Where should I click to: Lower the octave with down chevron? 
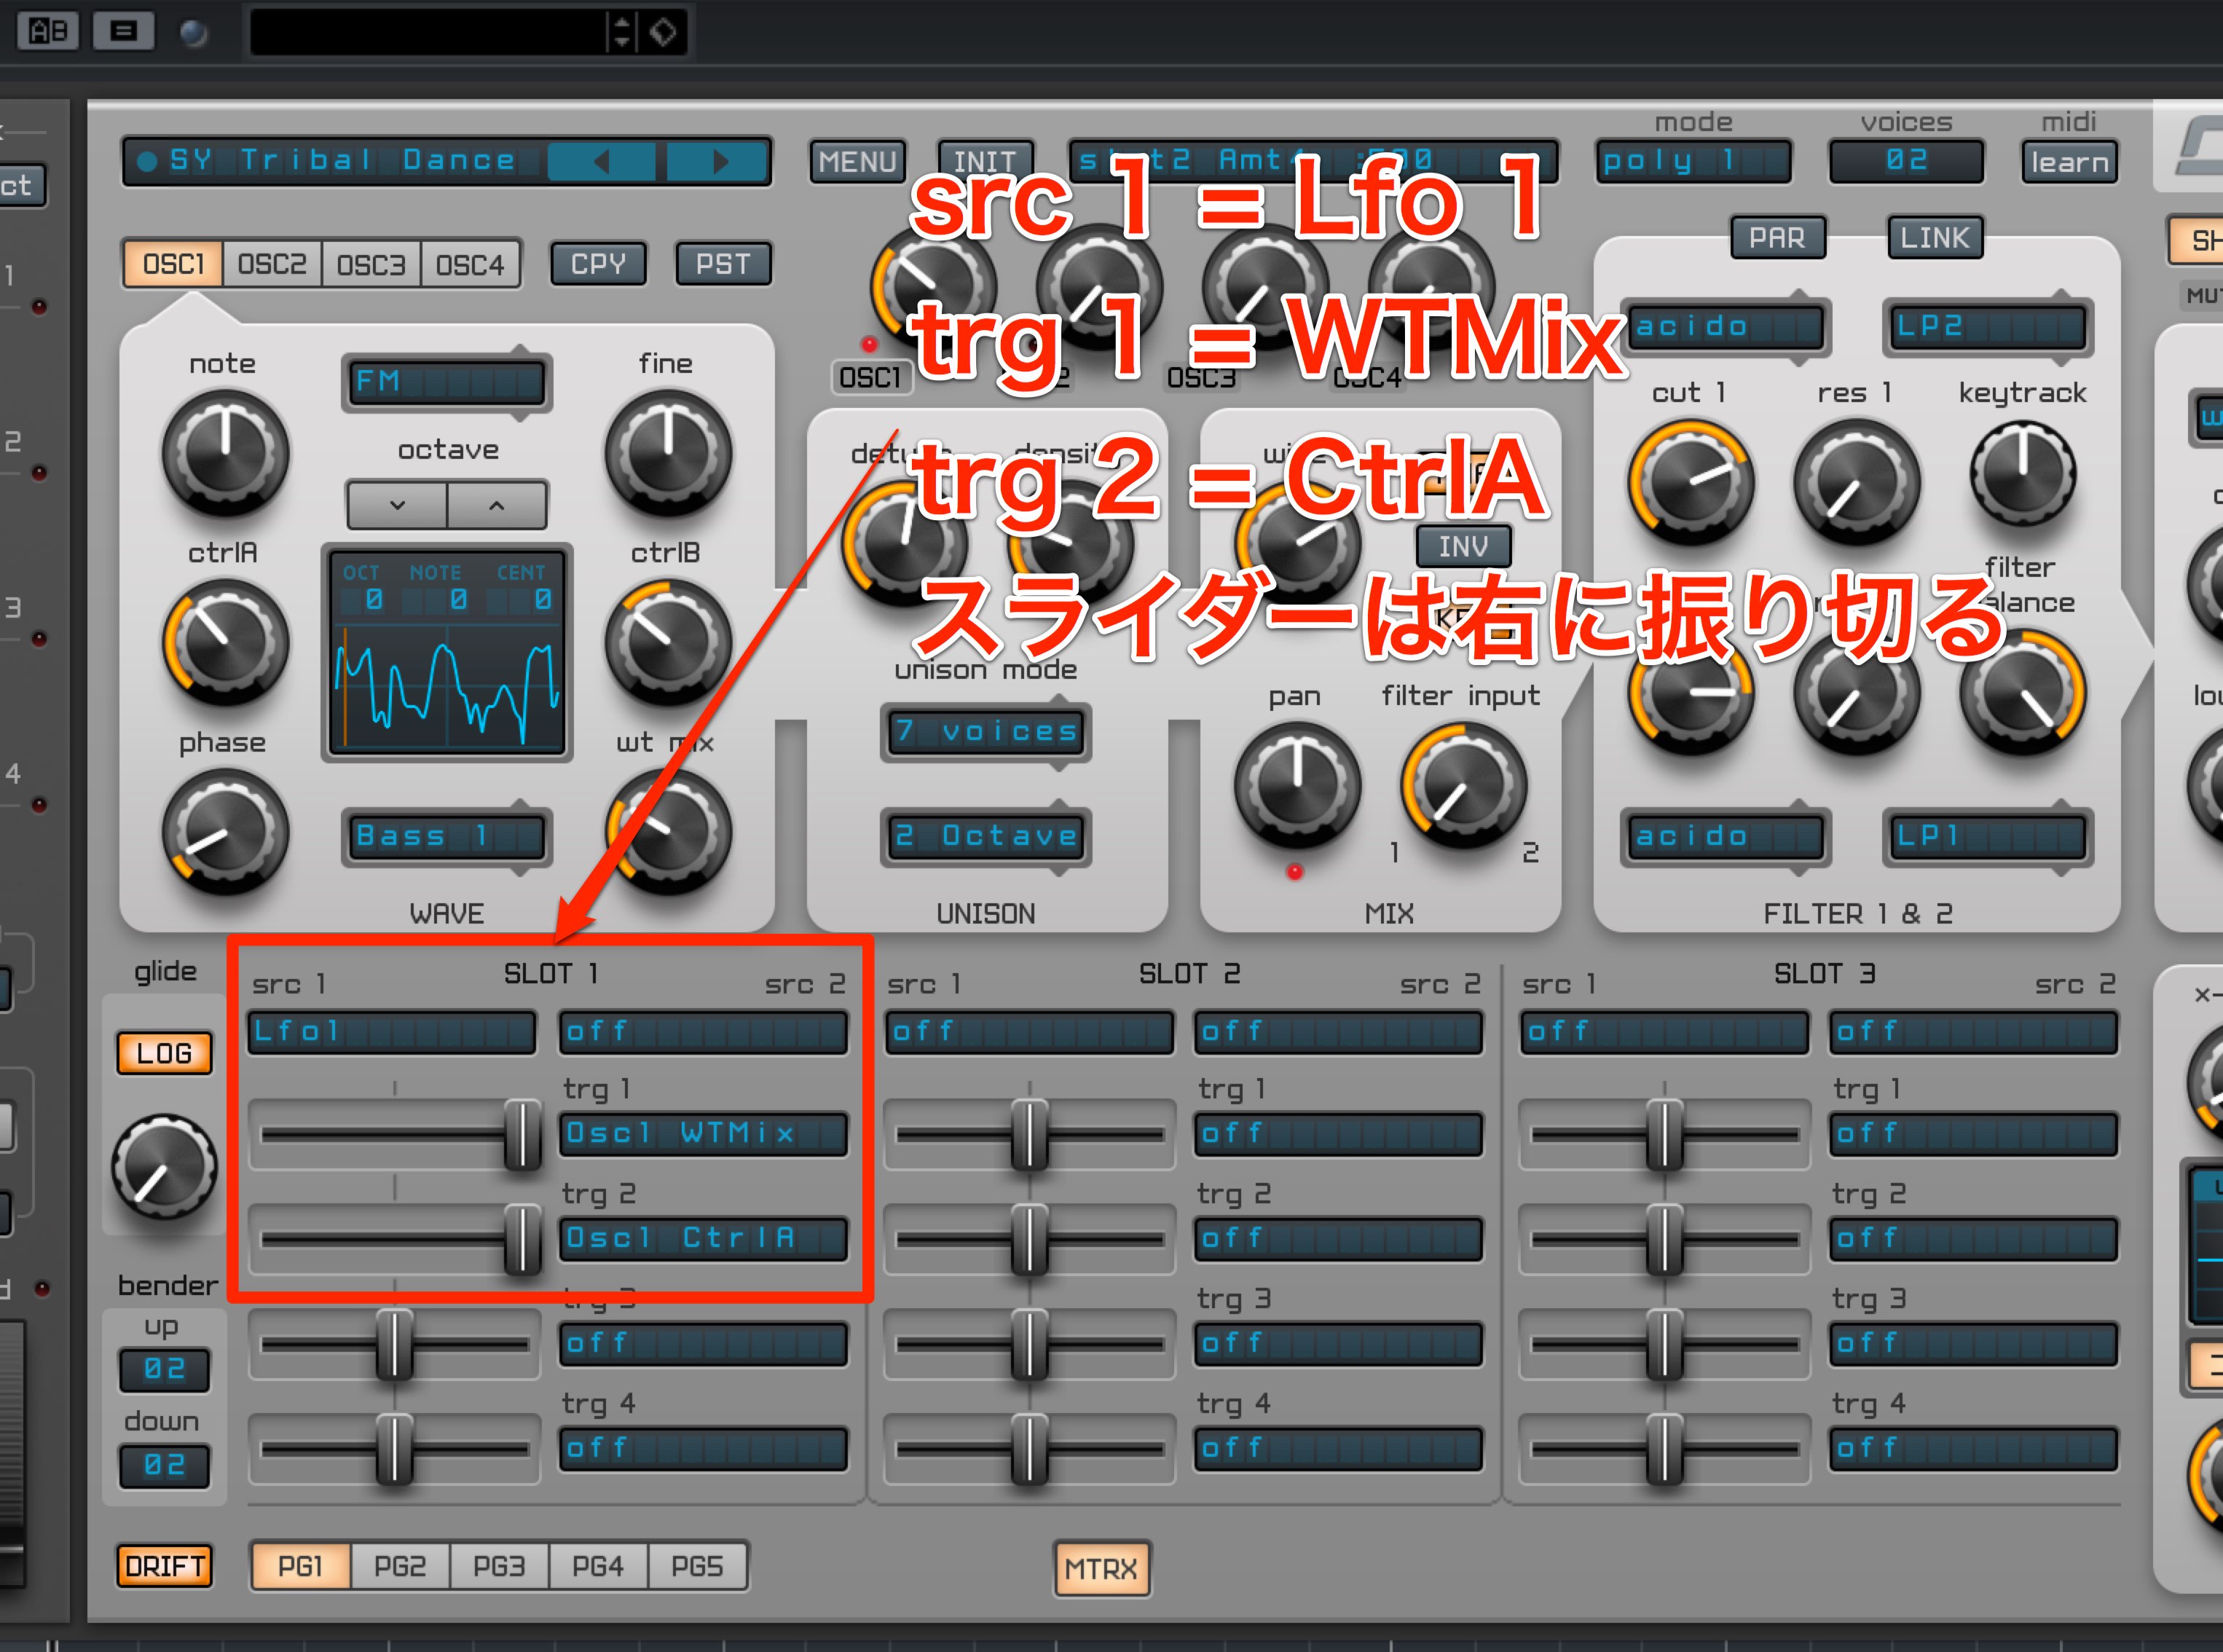pyautogui.click(x=397, y=505)
